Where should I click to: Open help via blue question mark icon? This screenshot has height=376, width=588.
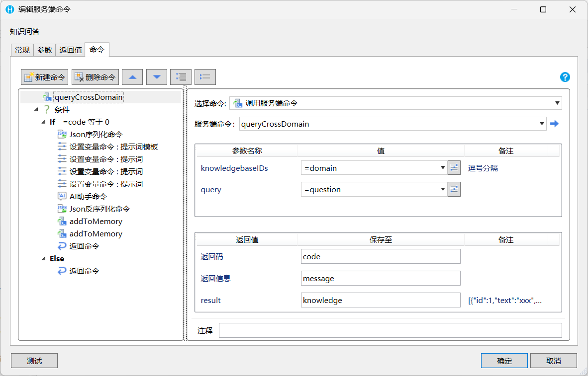pos(565,77)
